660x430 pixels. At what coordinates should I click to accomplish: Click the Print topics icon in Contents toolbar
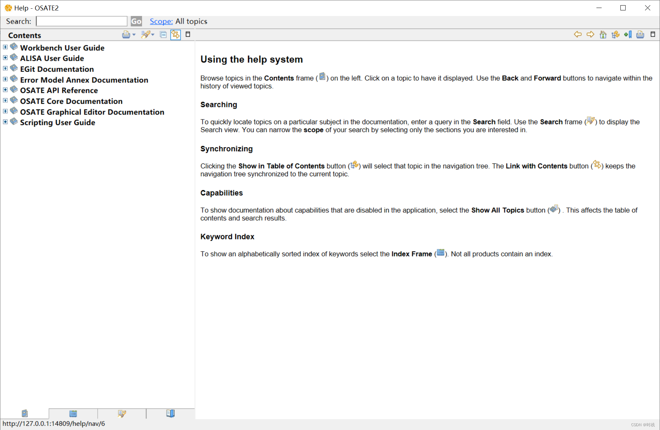point(126,34)
